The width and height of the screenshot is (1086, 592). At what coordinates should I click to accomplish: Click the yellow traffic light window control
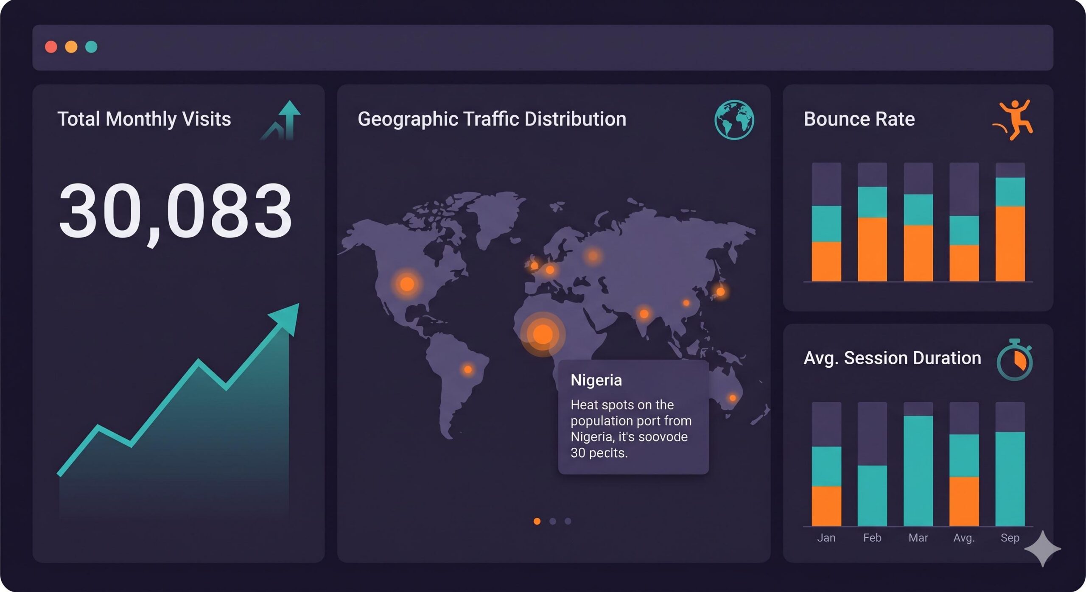(x=72, y=48)
